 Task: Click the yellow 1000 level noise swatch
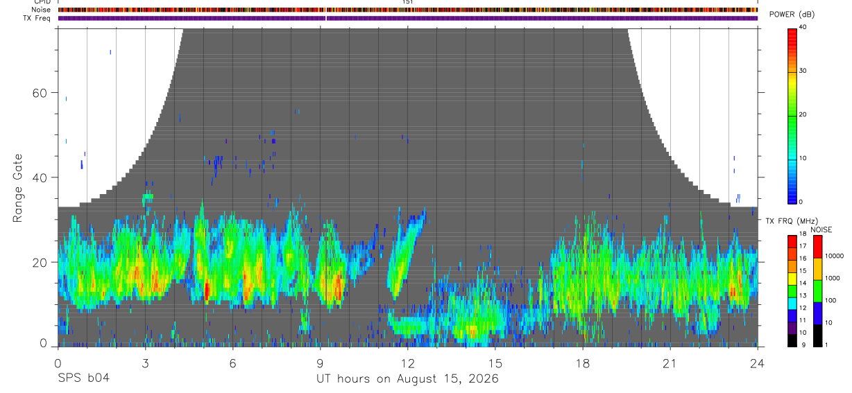[817, 269]
